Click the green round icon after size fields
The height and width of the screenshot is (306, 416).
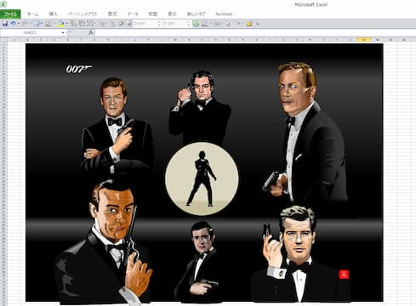coord(196,24)
